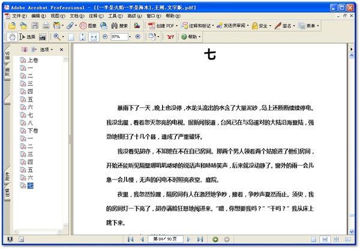
Task: Click the 搜索 binoculars search button
Action: click(x=119, y=25)
